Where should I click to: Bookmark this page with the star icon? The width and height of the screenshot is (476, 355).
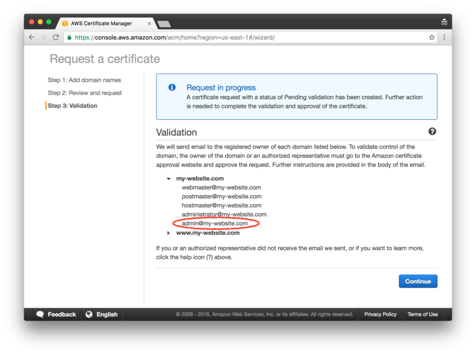[432, 37]
